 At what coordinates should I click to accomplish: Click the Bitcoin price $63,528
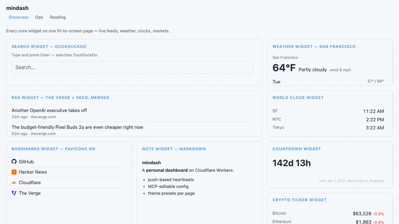coord(362,214)
